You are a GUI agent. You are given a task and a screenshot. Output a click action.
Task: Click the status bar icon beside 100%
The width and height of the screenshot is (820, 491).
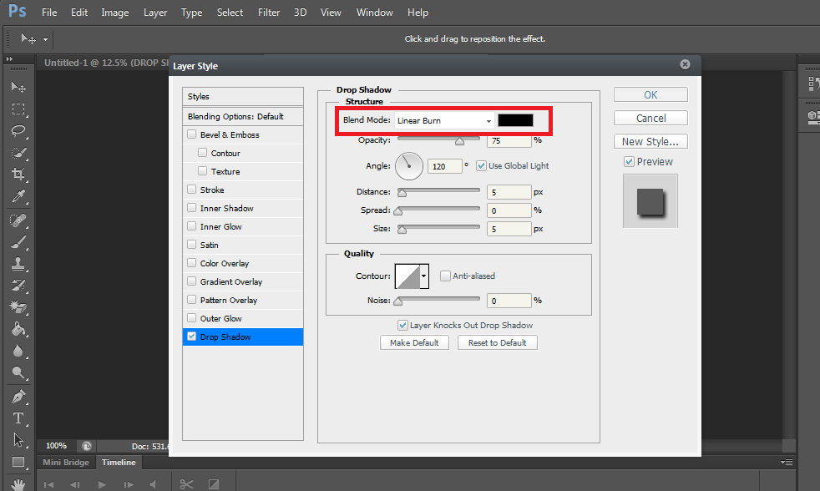86,446
